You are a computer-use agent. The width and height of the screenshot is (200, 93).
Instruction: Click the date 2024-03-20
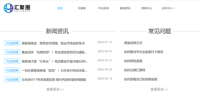click(x=105, y=69)
